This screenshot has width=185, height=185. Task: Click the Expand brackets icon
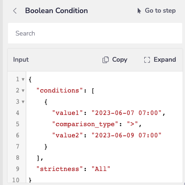tap(147, 60)
